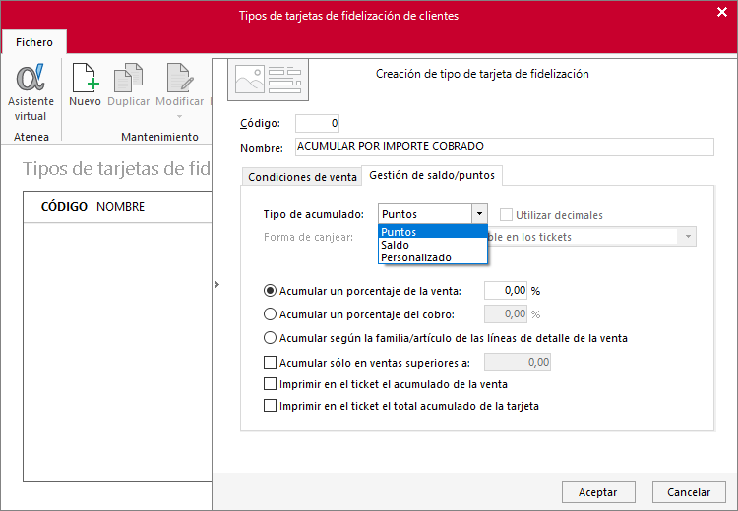738x511 pixels.
Task: Check Acumular sólo en ventas superiores a
Action: click(x=270, y=362)
